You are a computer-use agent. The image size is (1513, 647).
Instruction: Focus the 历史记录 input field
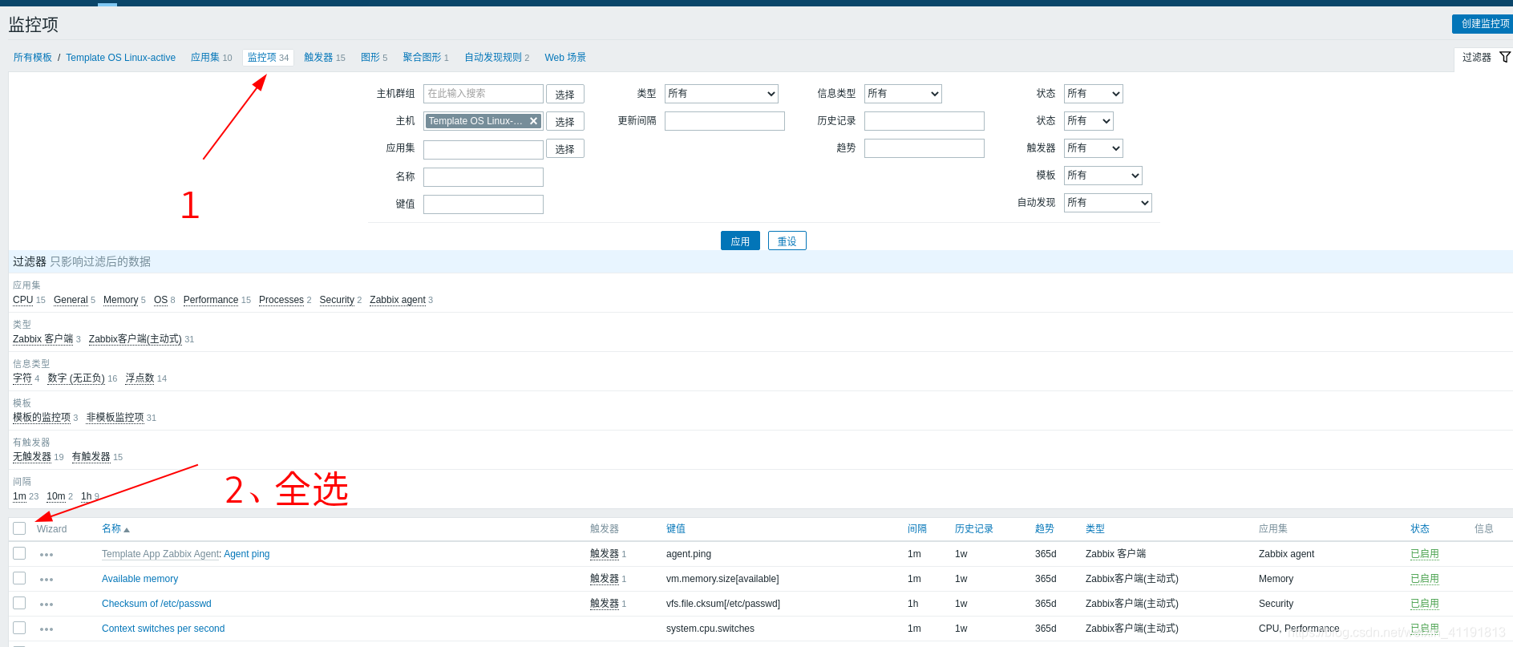tap(924, 121)
